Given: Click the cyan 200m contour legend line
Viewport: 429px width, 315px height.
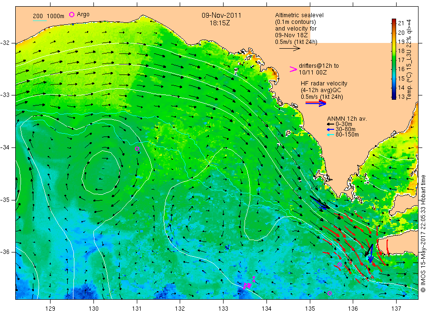Looking at the screenshot, I should coord(40,21).
